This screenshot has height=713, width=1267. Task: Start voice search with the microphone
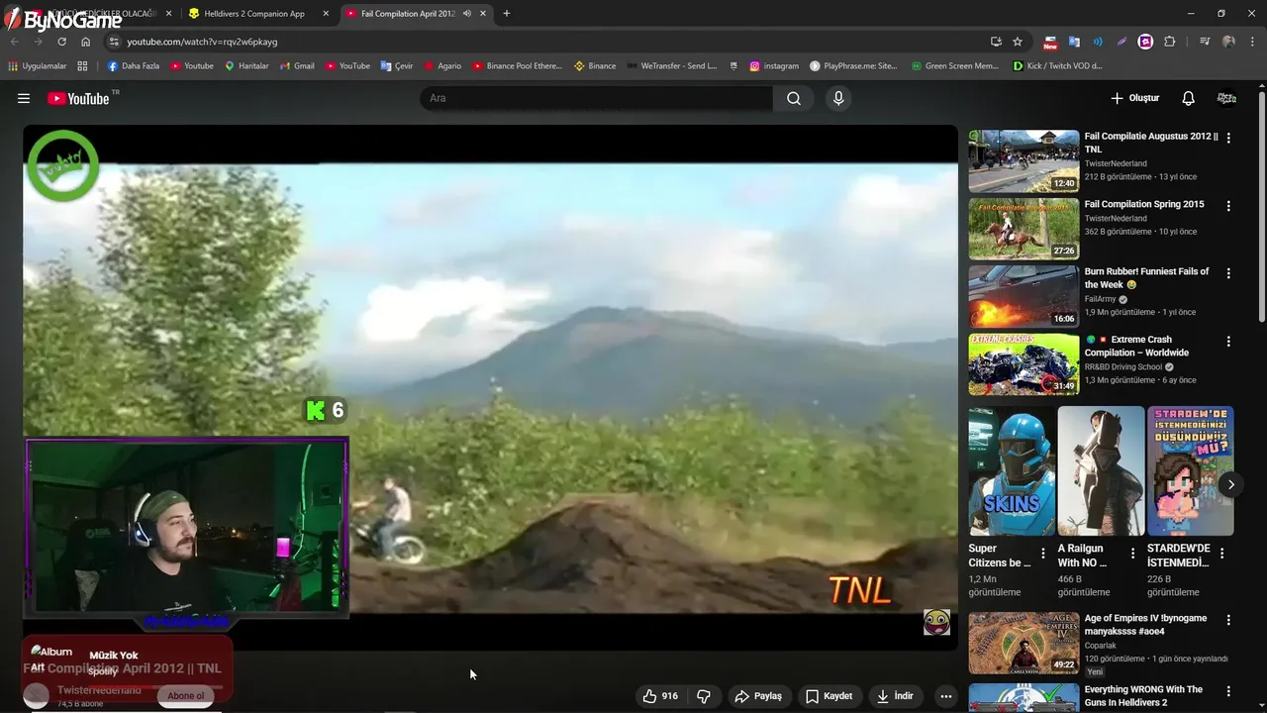[x=838, y=98]
